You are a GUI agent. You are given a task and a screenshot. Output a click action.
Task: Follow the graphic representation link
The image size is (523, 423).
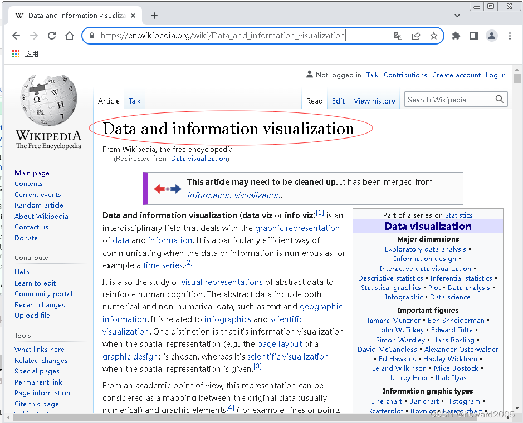point(297,228)
